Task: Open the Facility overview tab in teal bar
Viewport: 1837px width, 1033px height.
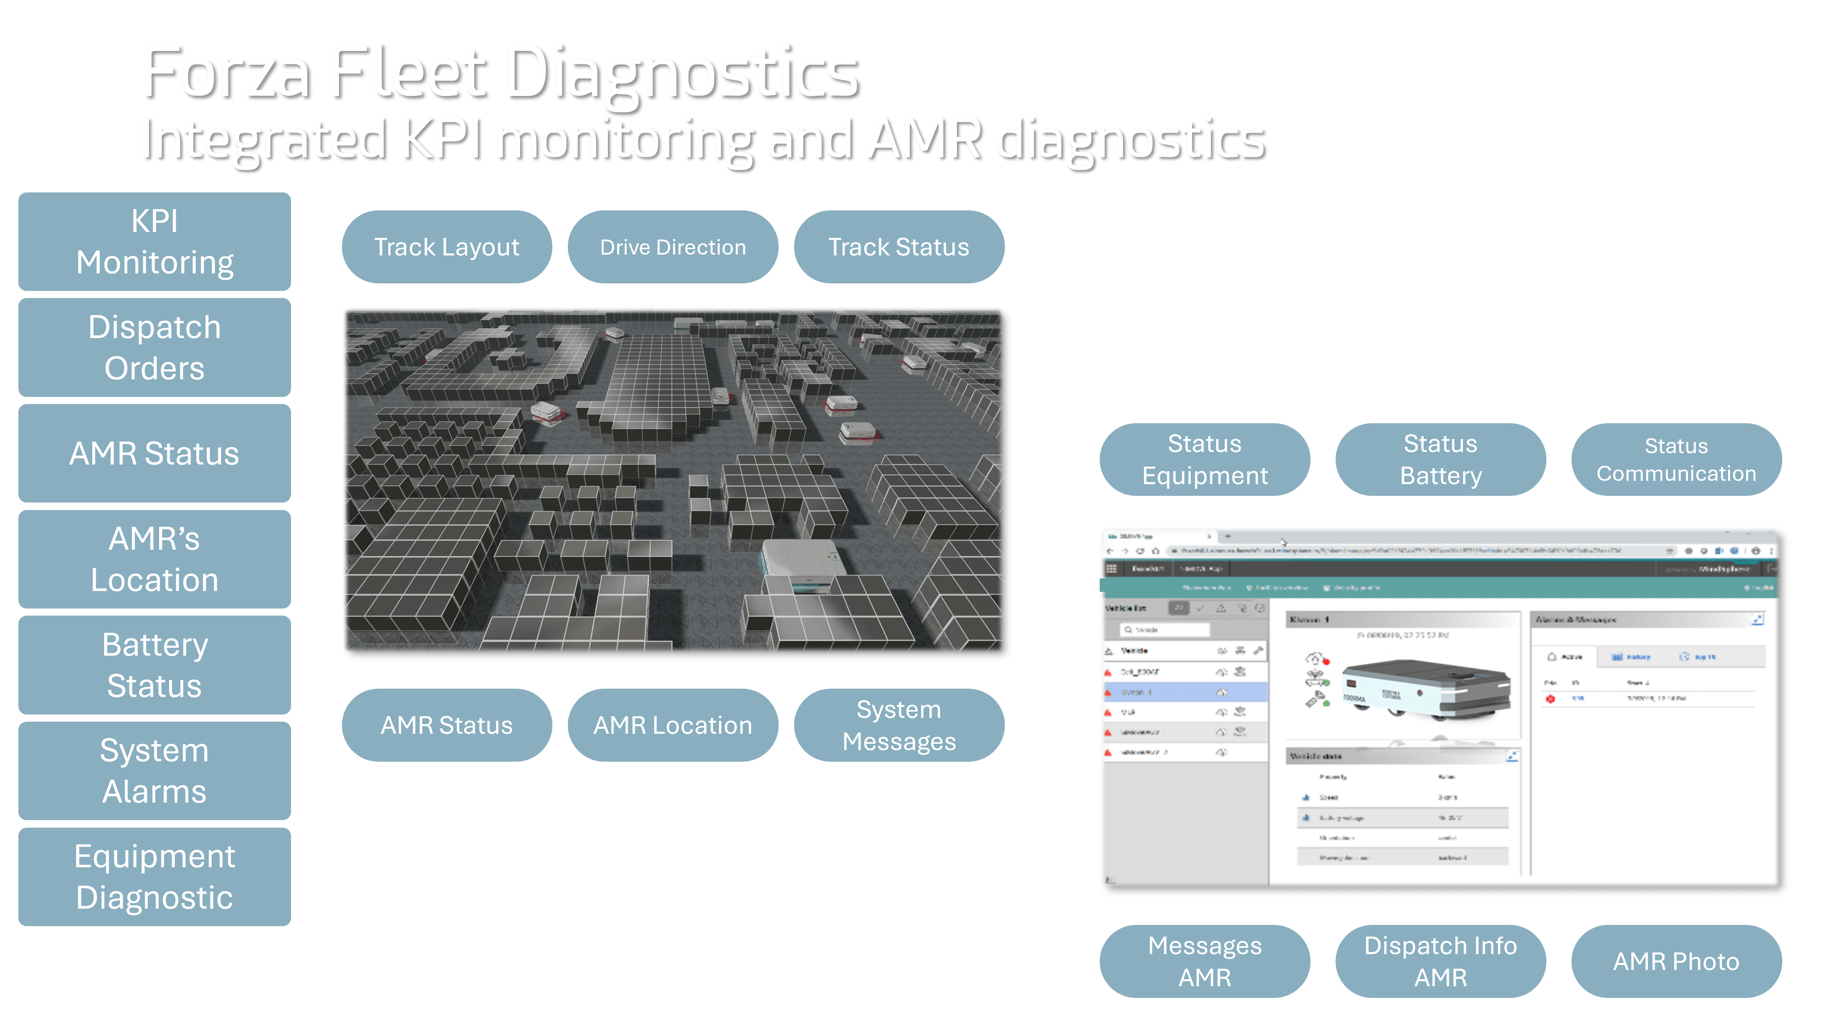Action: click(x=1277, y=588)
